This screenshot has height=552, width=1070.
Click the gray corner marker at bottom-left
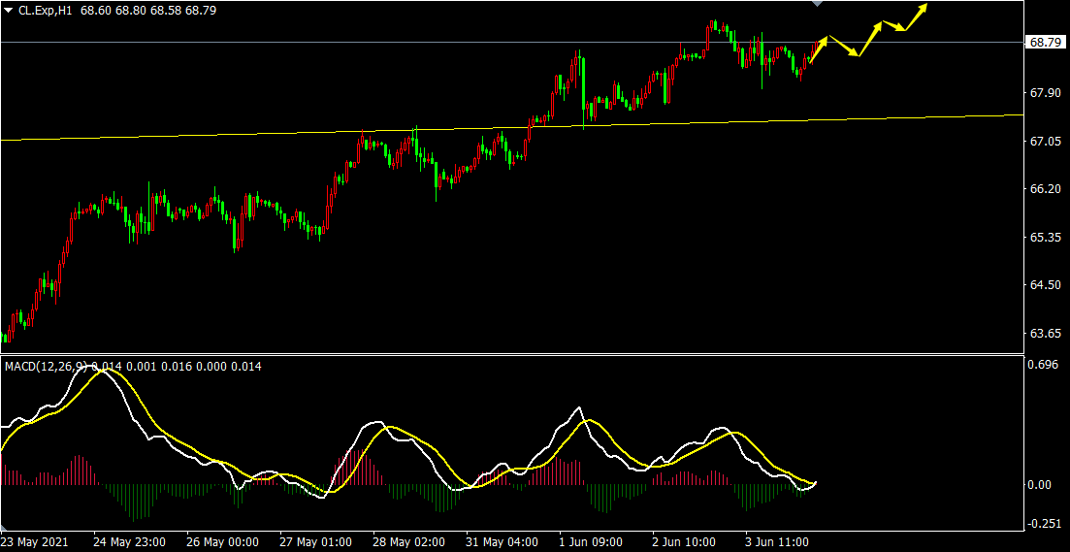click(4, 527)
